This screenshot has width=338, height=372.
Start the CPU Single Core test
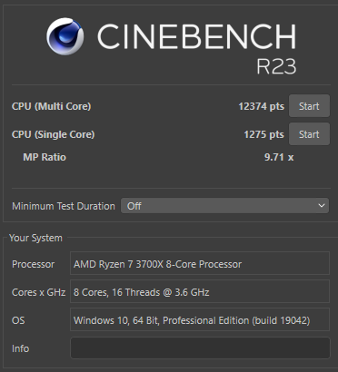click(x=309, y=134)
